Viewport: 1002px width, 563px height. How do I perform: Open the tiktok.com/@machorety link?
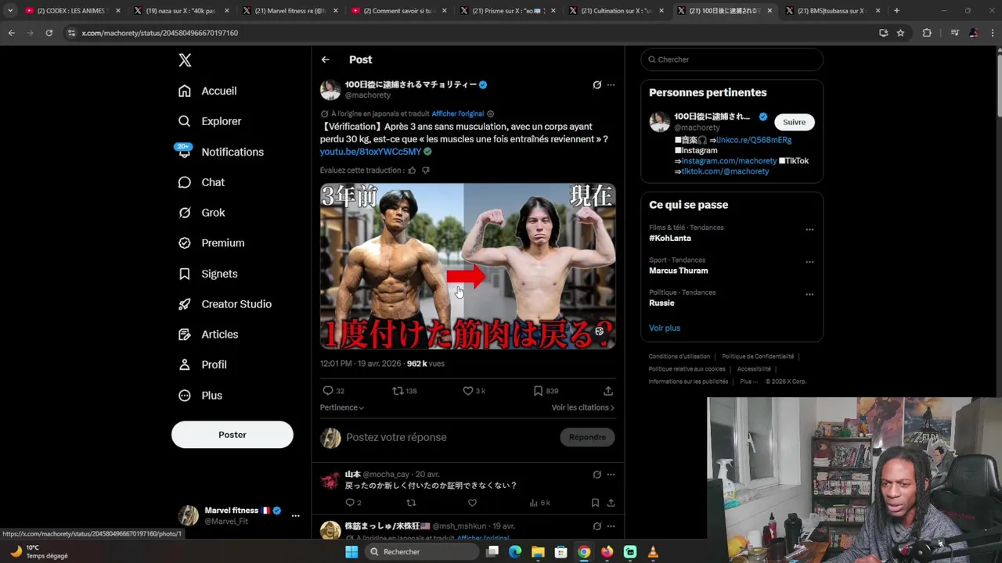[725, 171]
